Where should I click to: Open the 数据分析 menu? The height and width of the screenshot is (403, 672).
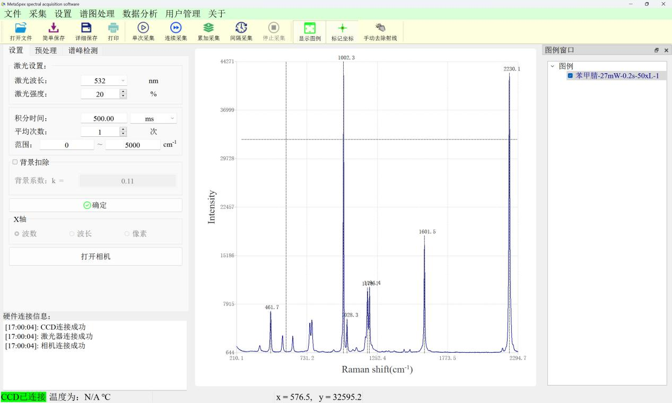(140, 14)
